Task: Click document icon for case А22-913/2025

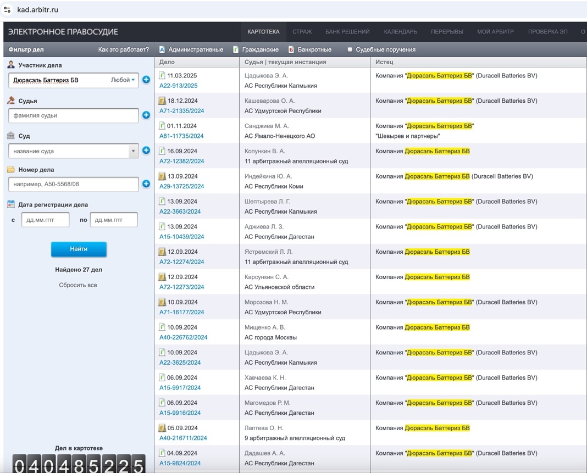Action: 162,75
